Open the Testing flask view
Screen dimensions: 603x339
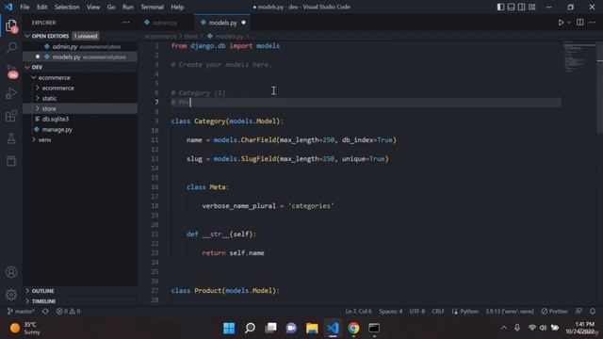click(x=11, y=138)
